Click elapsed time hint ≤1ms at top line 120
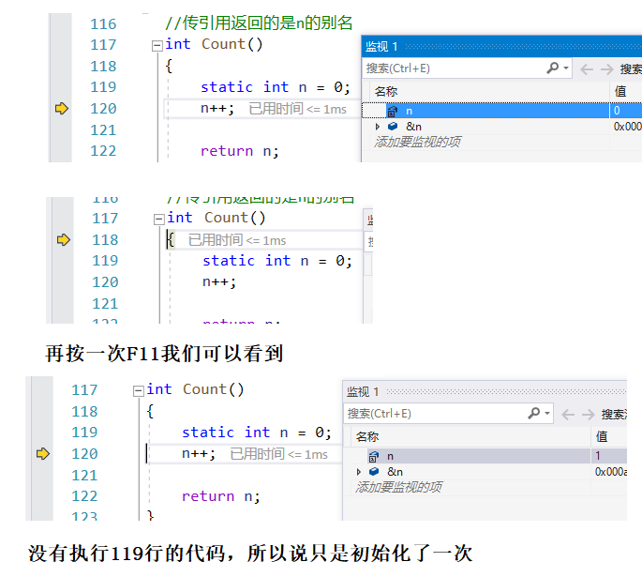The image size is (642, 577). [297, 109]
